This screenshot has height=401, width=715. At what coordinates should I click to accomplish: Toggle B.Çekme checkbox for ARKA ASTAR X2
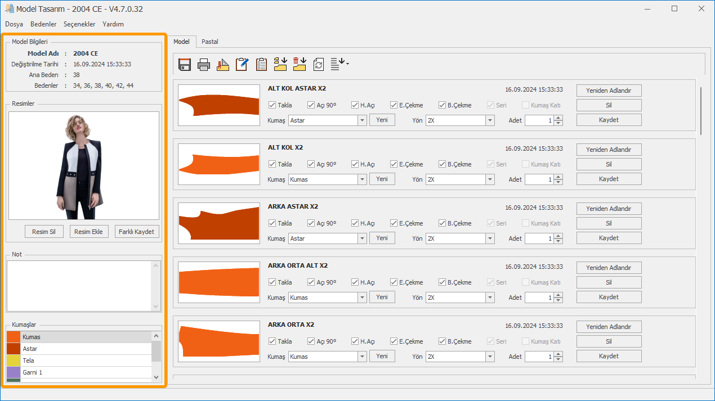pos(443,223)
